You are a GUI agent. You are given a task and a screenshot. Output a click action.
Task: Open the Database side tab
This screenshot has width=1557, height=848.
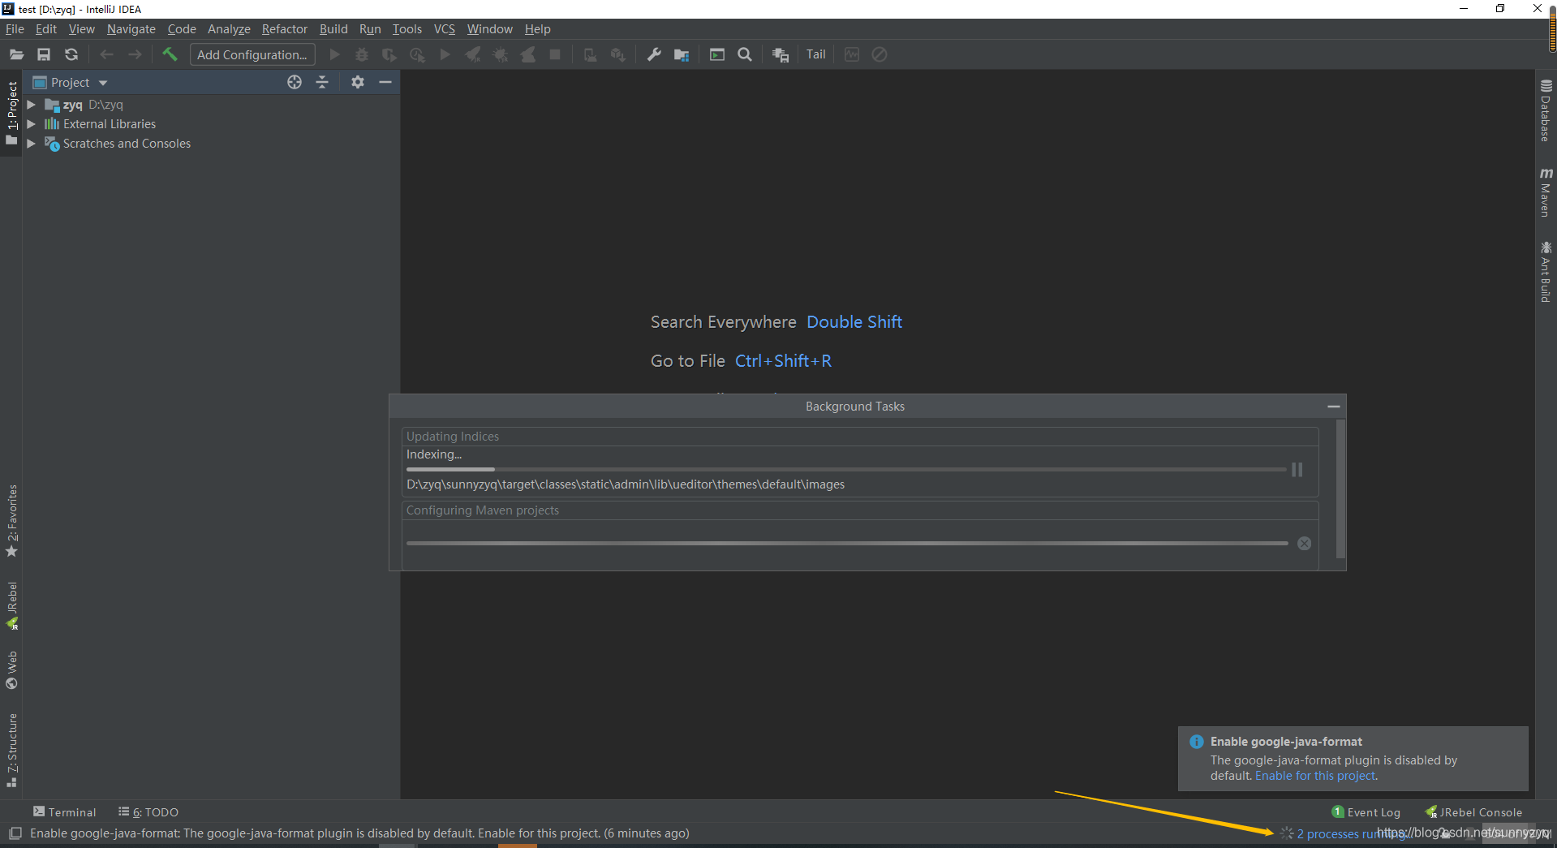[1546, 110]
